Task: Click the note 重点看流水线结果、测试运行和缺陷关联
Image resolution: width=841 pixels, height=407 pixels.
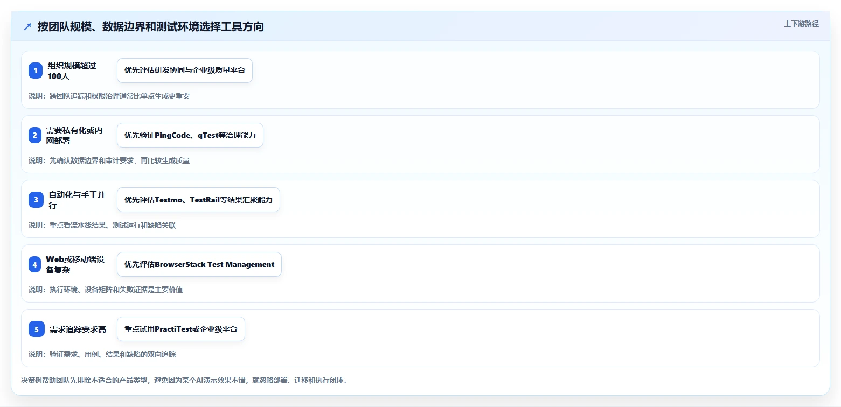Action: [x=113, y=226]
